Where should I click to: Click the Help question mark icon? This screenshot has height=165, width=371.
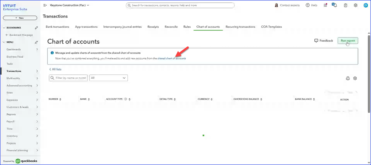coord(307,5)
